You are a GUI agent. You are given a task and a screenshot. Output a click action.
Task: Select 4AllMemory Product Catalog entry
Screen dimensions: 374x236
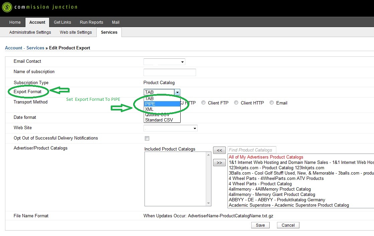(x=270, y=189)
